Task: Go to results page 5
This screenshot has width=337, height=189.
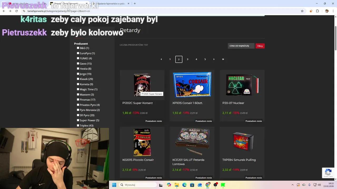Action: pyautogui.click(x=205, y=59)
